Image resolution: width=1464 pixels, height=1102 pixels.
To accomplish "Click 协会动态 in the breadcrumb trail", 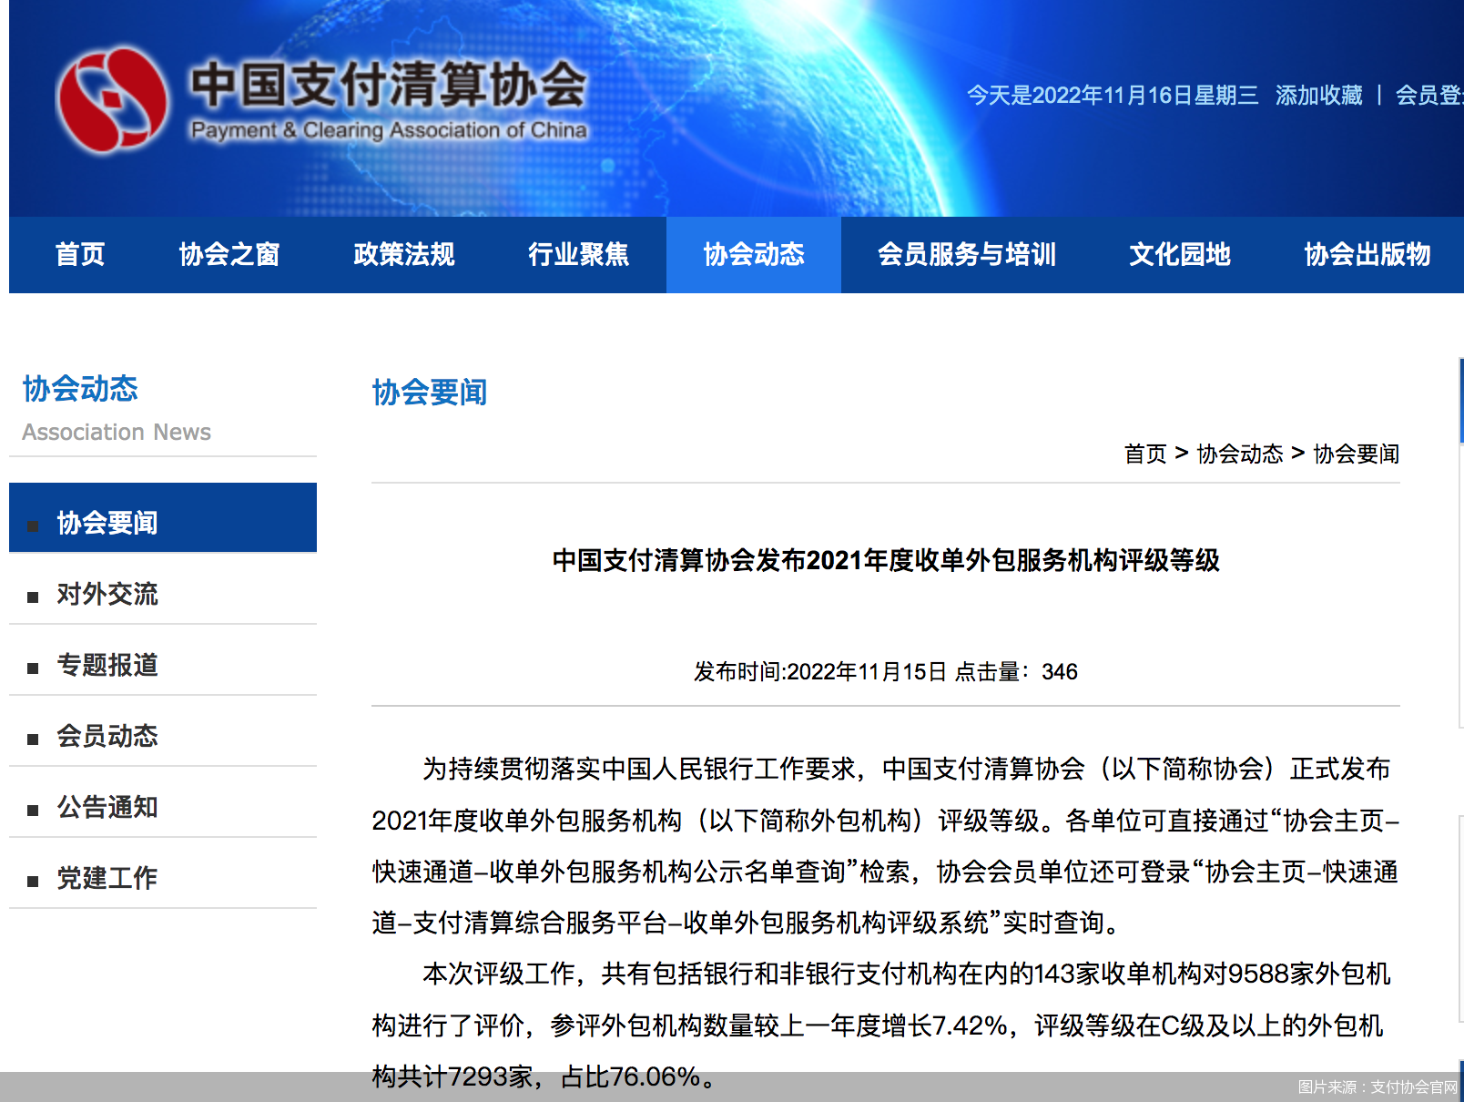I will click(x=1242, y=454).
